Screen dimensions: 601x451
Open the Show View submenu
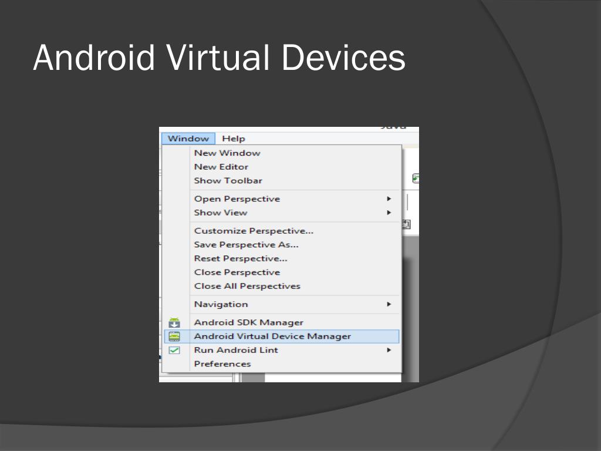(282, 213)
